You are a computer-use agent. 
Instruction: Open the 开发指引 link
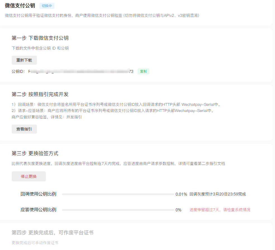point(74,117)
